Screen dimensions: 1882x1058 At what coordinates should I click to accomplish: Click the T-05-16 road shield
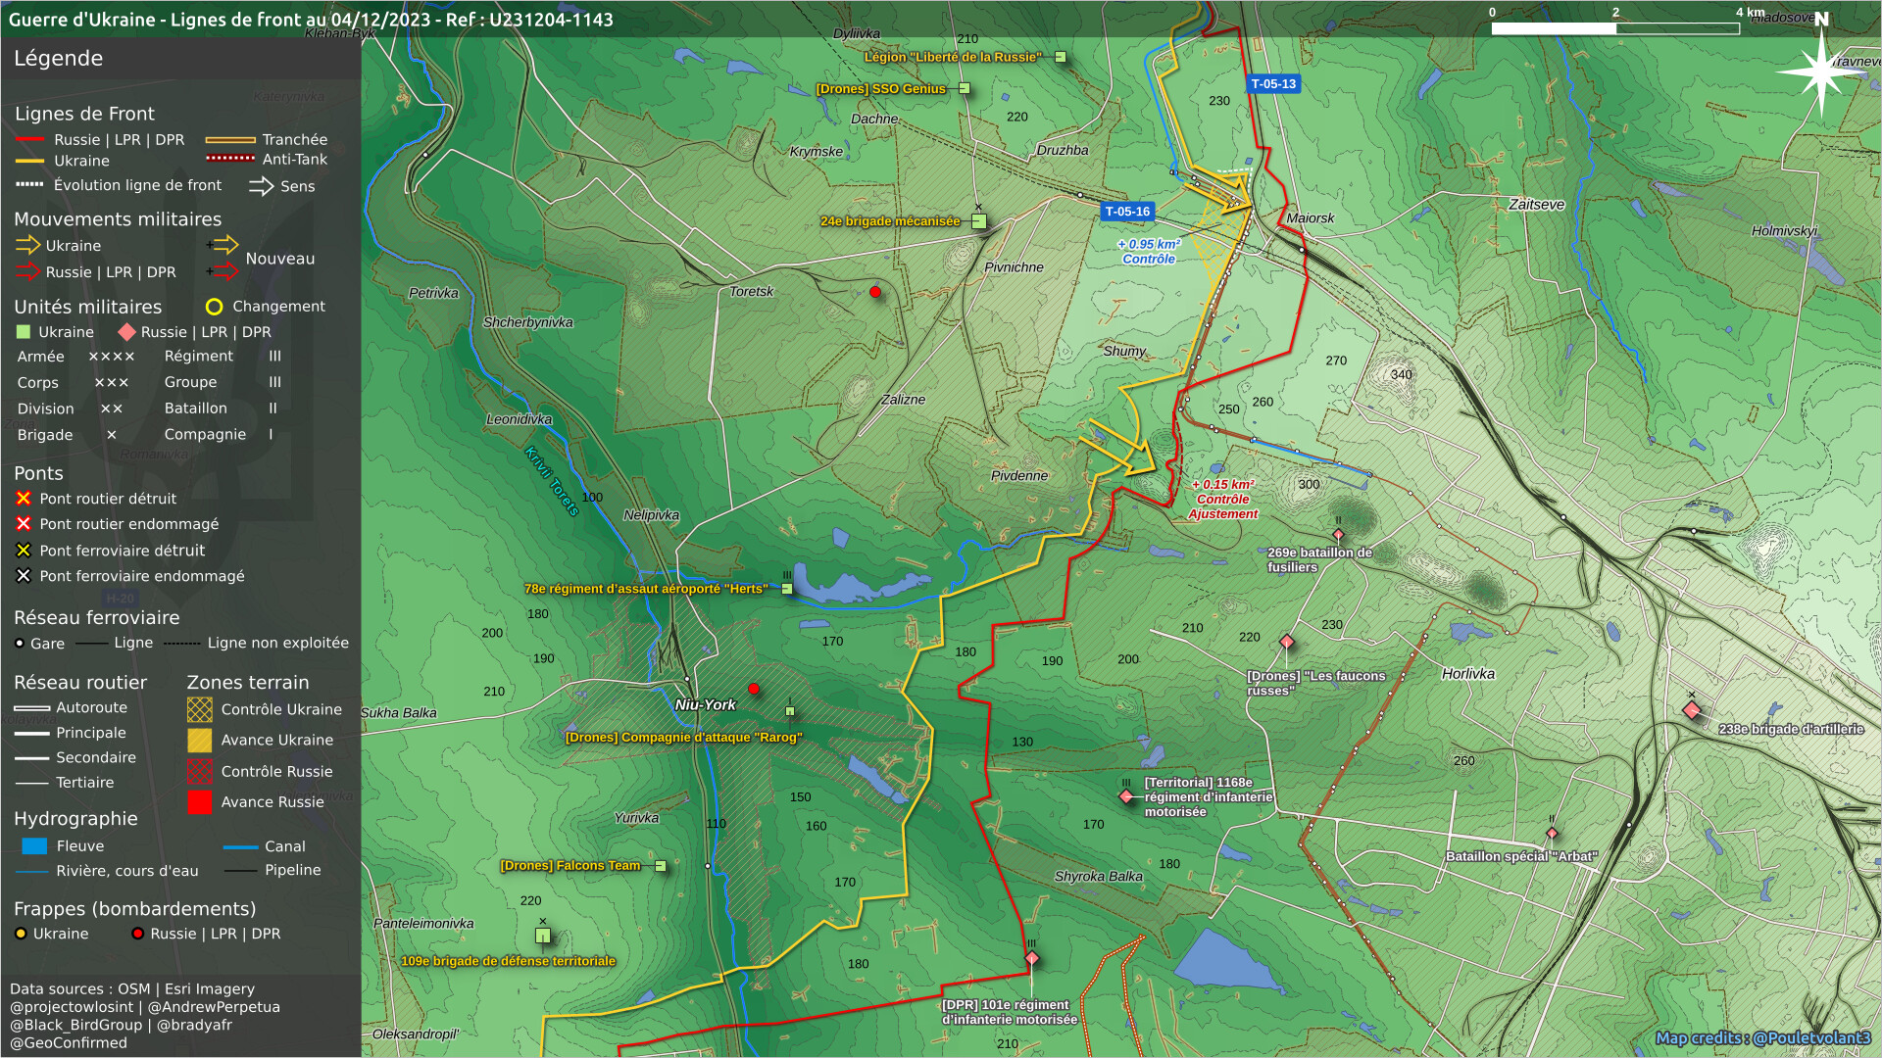1127,212
